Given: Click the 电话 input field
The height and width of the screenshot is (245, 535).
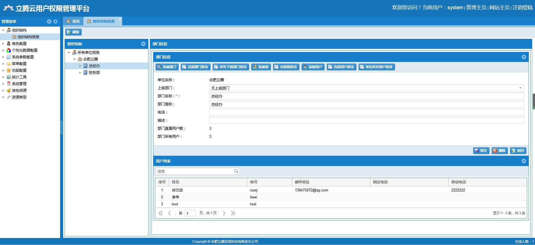Looking at the screenshot, I should (366, 112).
